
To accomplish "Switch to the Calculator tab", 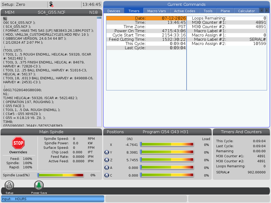I will pyautogui.click(x=246, y=11).
